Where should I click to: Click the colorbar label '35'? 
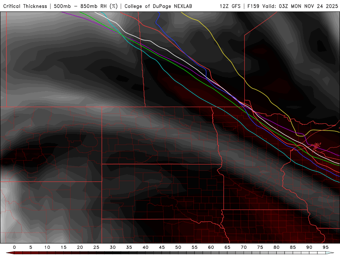tap(129, 247)
